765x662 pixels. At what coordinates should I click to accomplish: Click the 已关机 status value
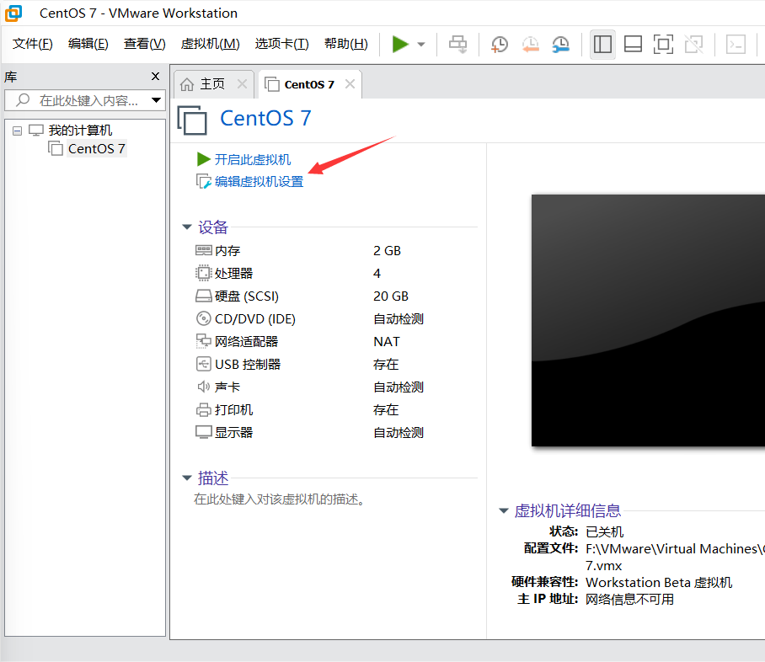pos(604,531)
